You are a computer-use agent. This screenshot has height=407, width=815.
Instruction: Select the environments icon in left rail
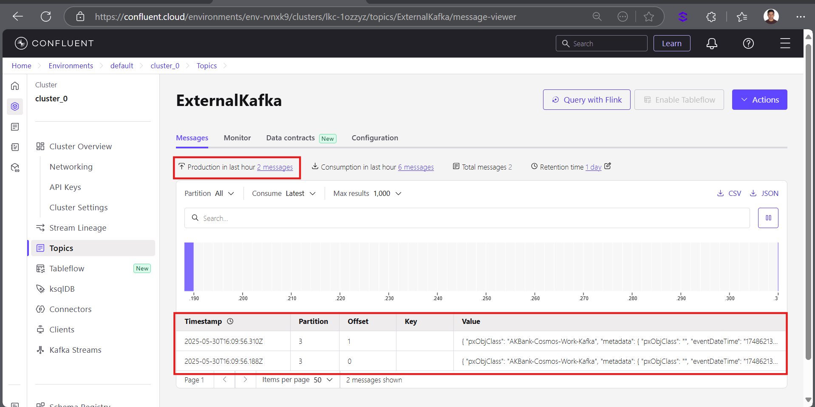point(15,106)
